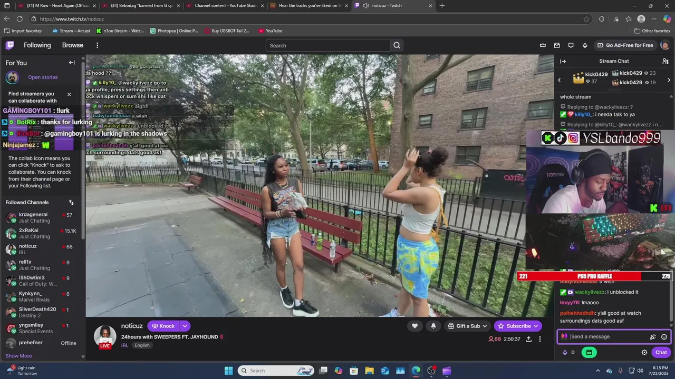Viewport: 675px width, 379px height.
Task: Show hidden system tray icons
Action: pos(597,371)
